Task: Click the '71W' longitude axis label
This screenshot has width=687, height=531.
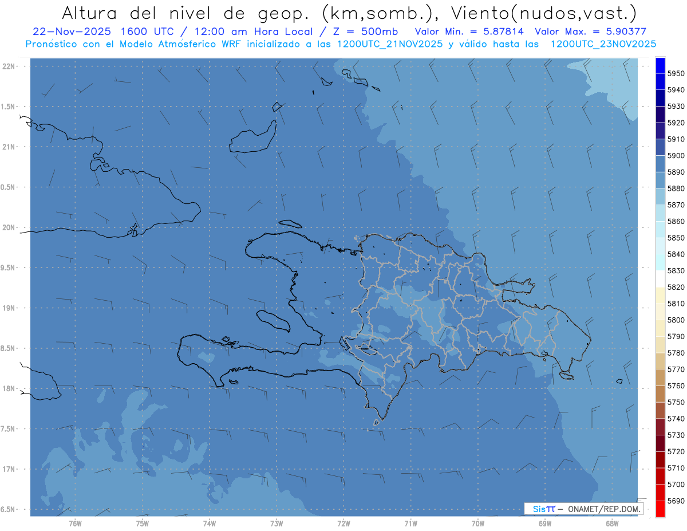Action: coord(410,523)
